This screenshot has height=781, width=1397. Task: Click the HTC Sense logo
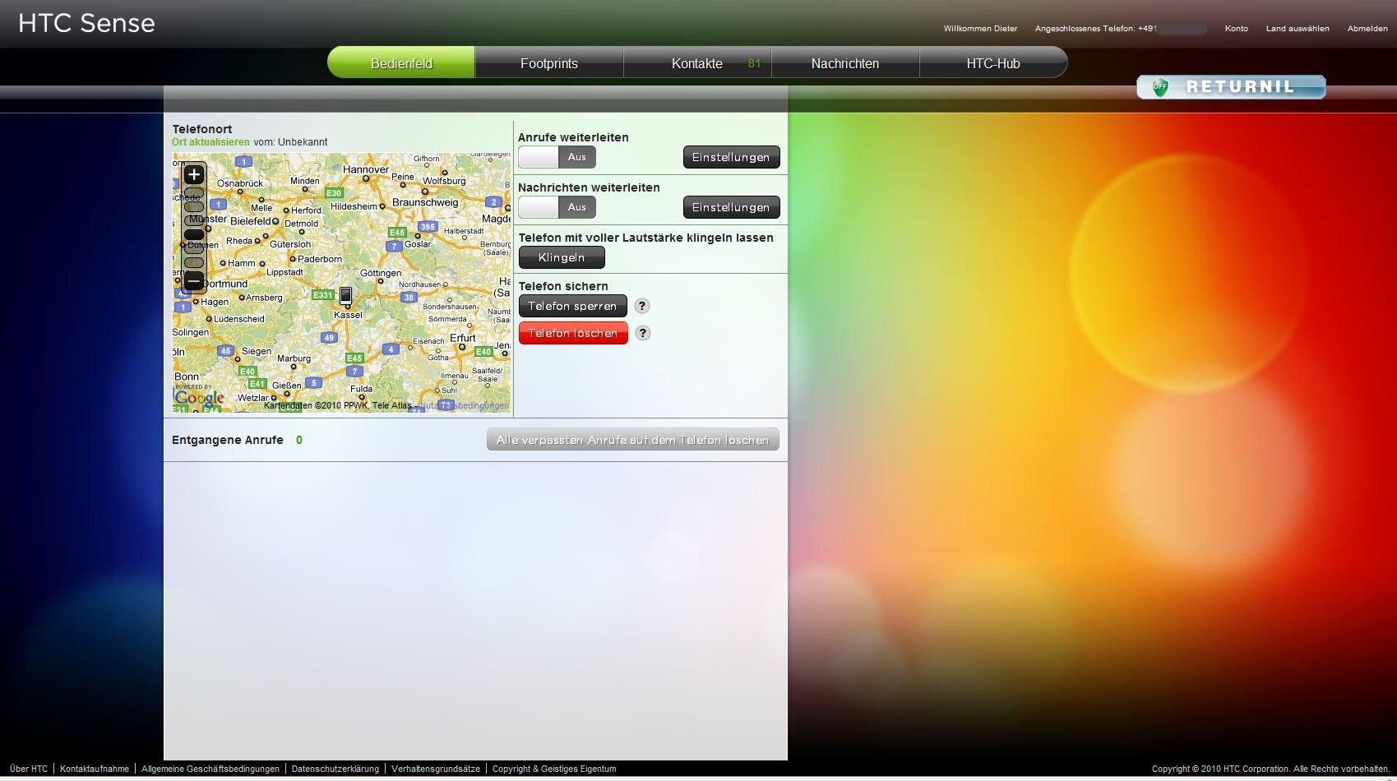(x=86, y=23)
